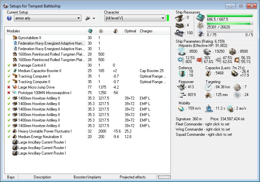This screenshot has width=260, height=182.
Task: Click the calibration icon showing 100
Action: coord(180,33)
